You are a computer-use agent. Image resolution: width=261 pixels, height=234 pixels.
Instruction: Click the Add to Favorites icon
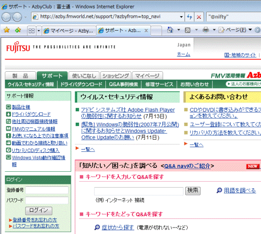(18, 30)
